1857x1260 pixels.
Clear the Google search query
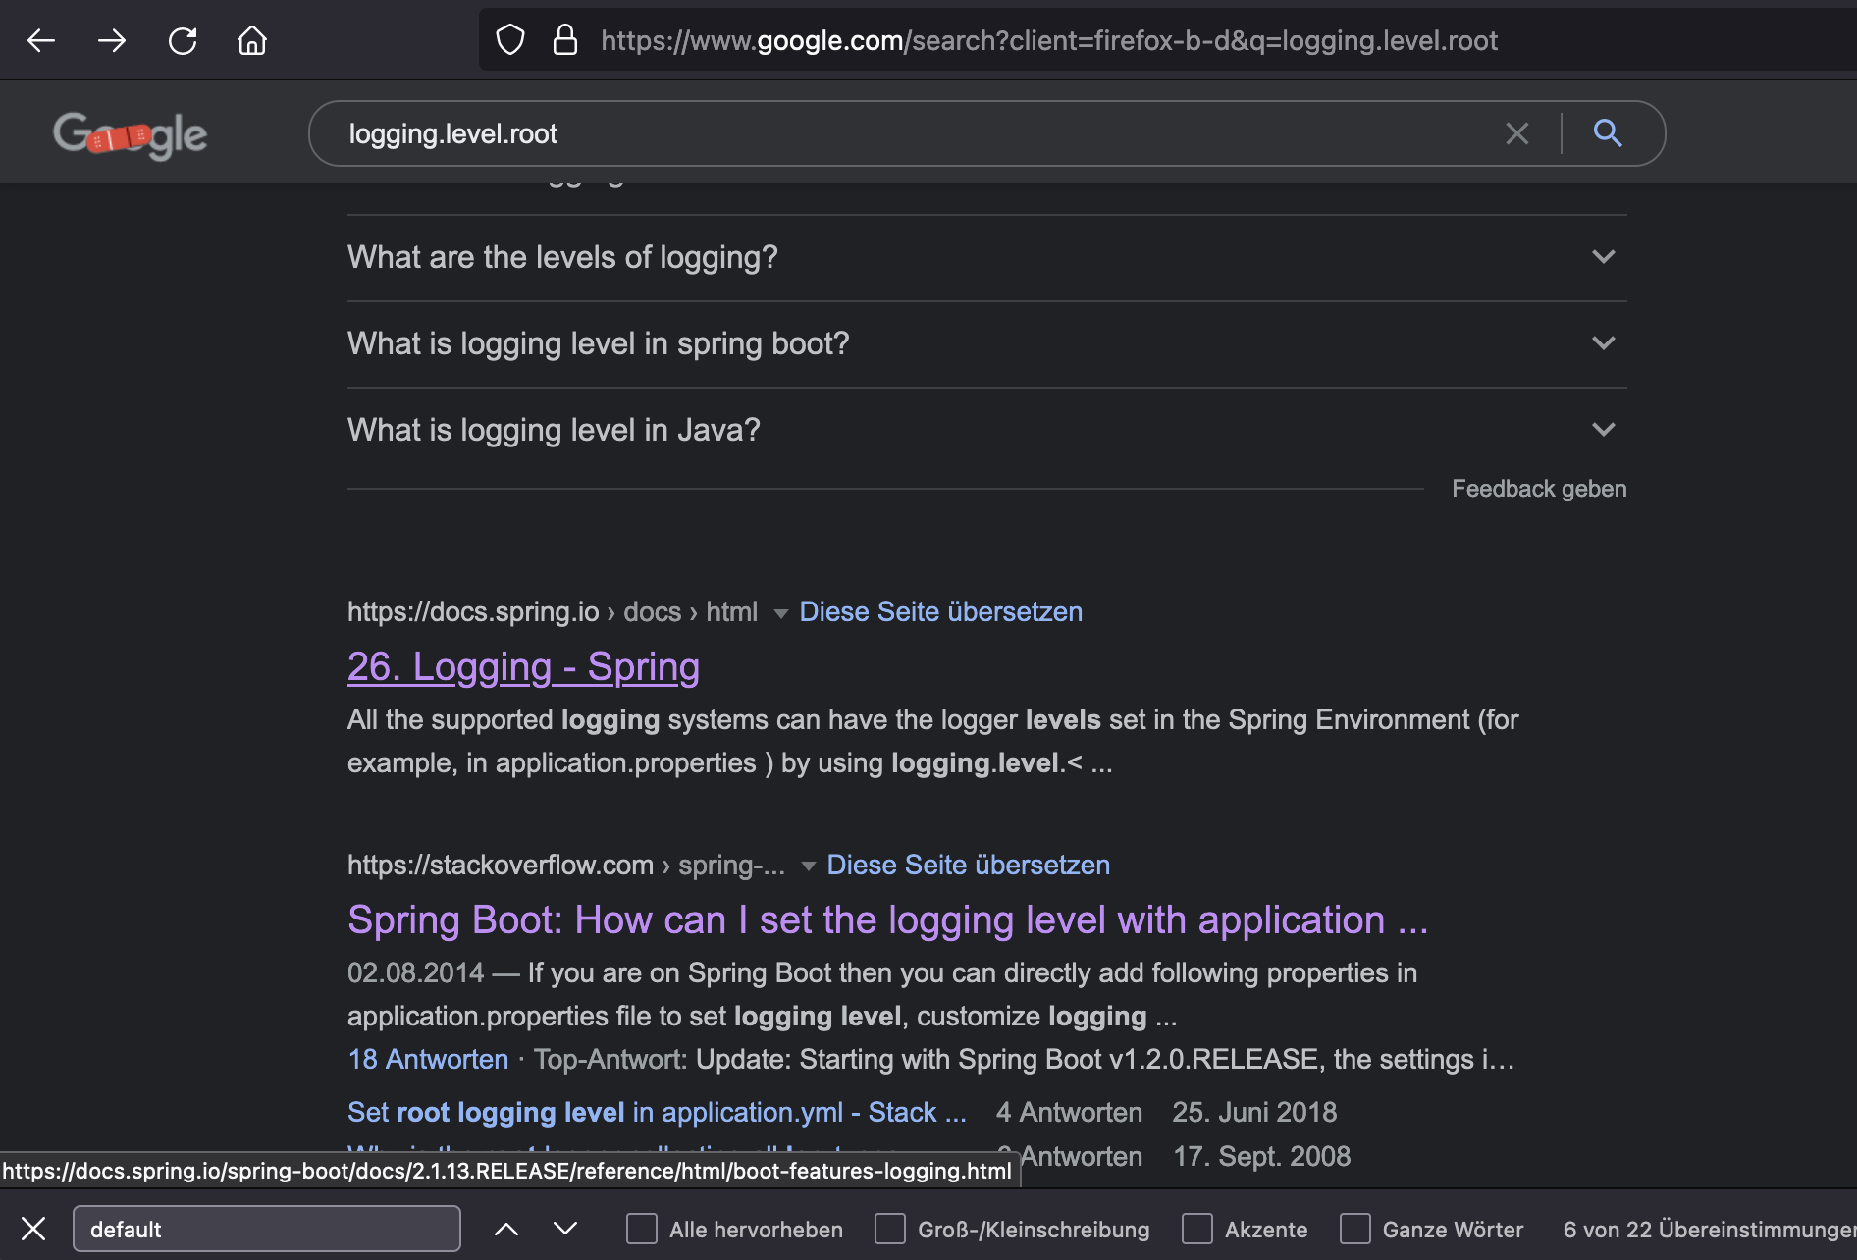1517,133
